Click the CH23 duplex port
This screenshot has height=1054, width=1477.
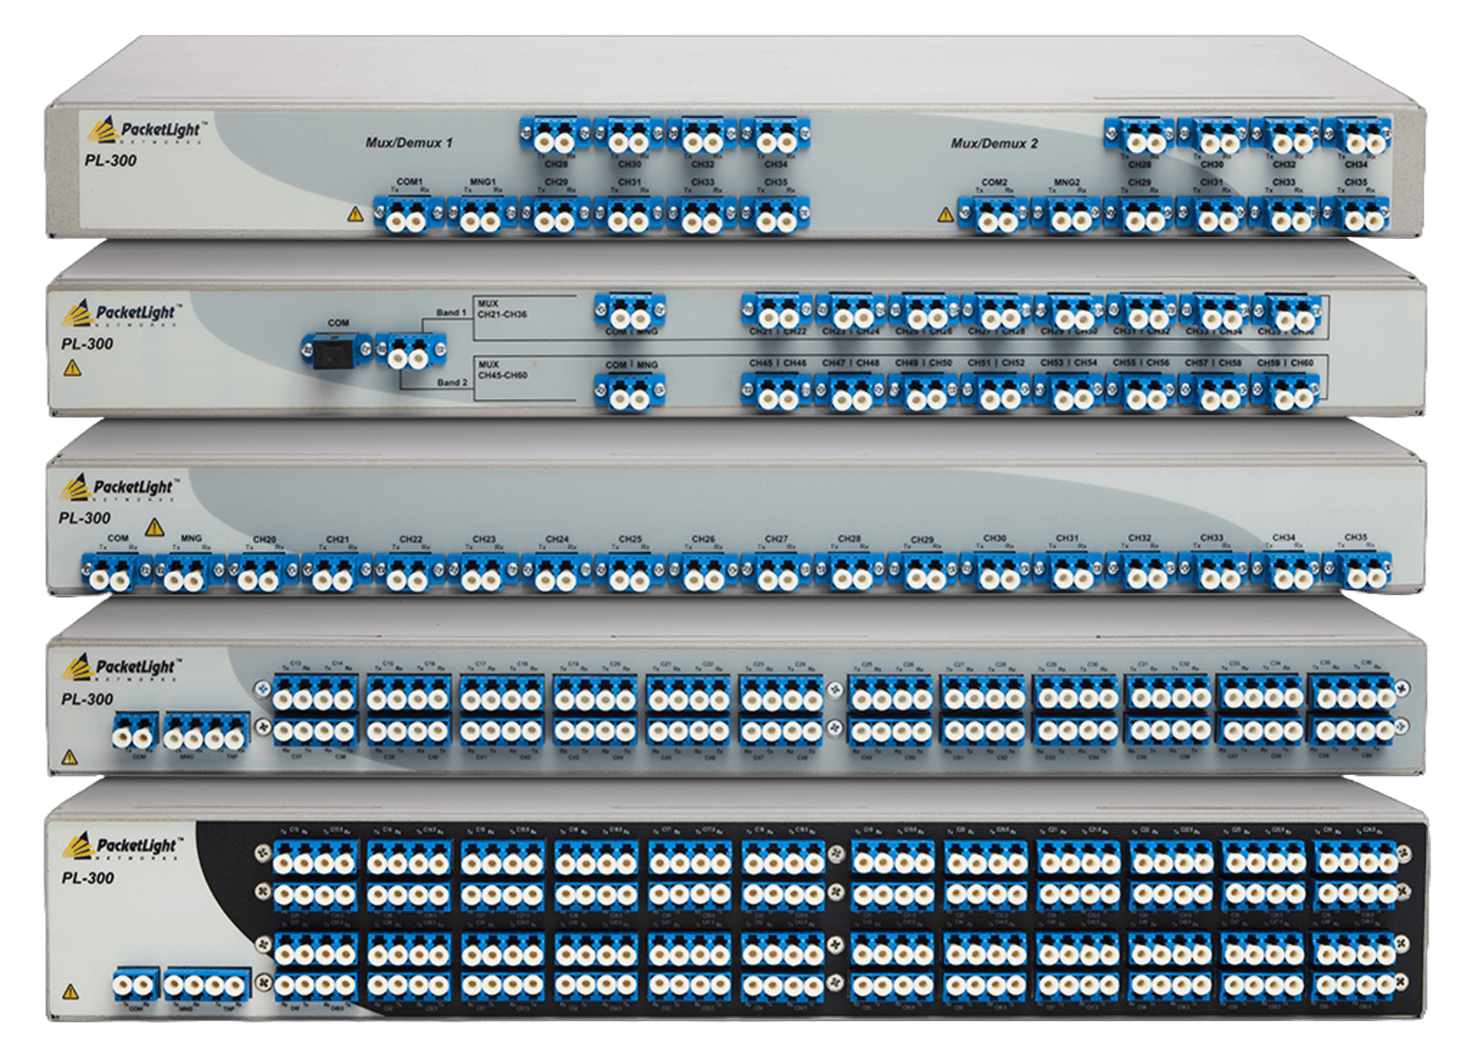click(x=483, y=573)
